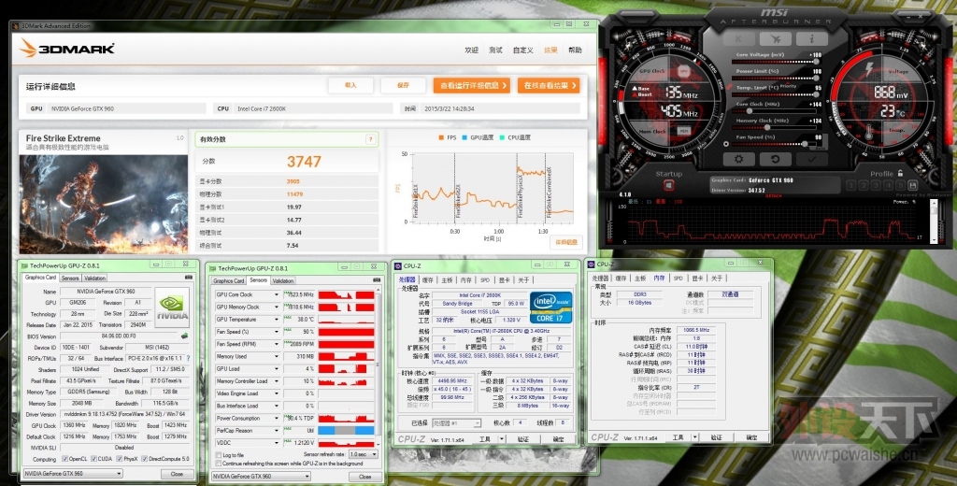Click 详细信息 button under the chart

click(x=565, y=242)
